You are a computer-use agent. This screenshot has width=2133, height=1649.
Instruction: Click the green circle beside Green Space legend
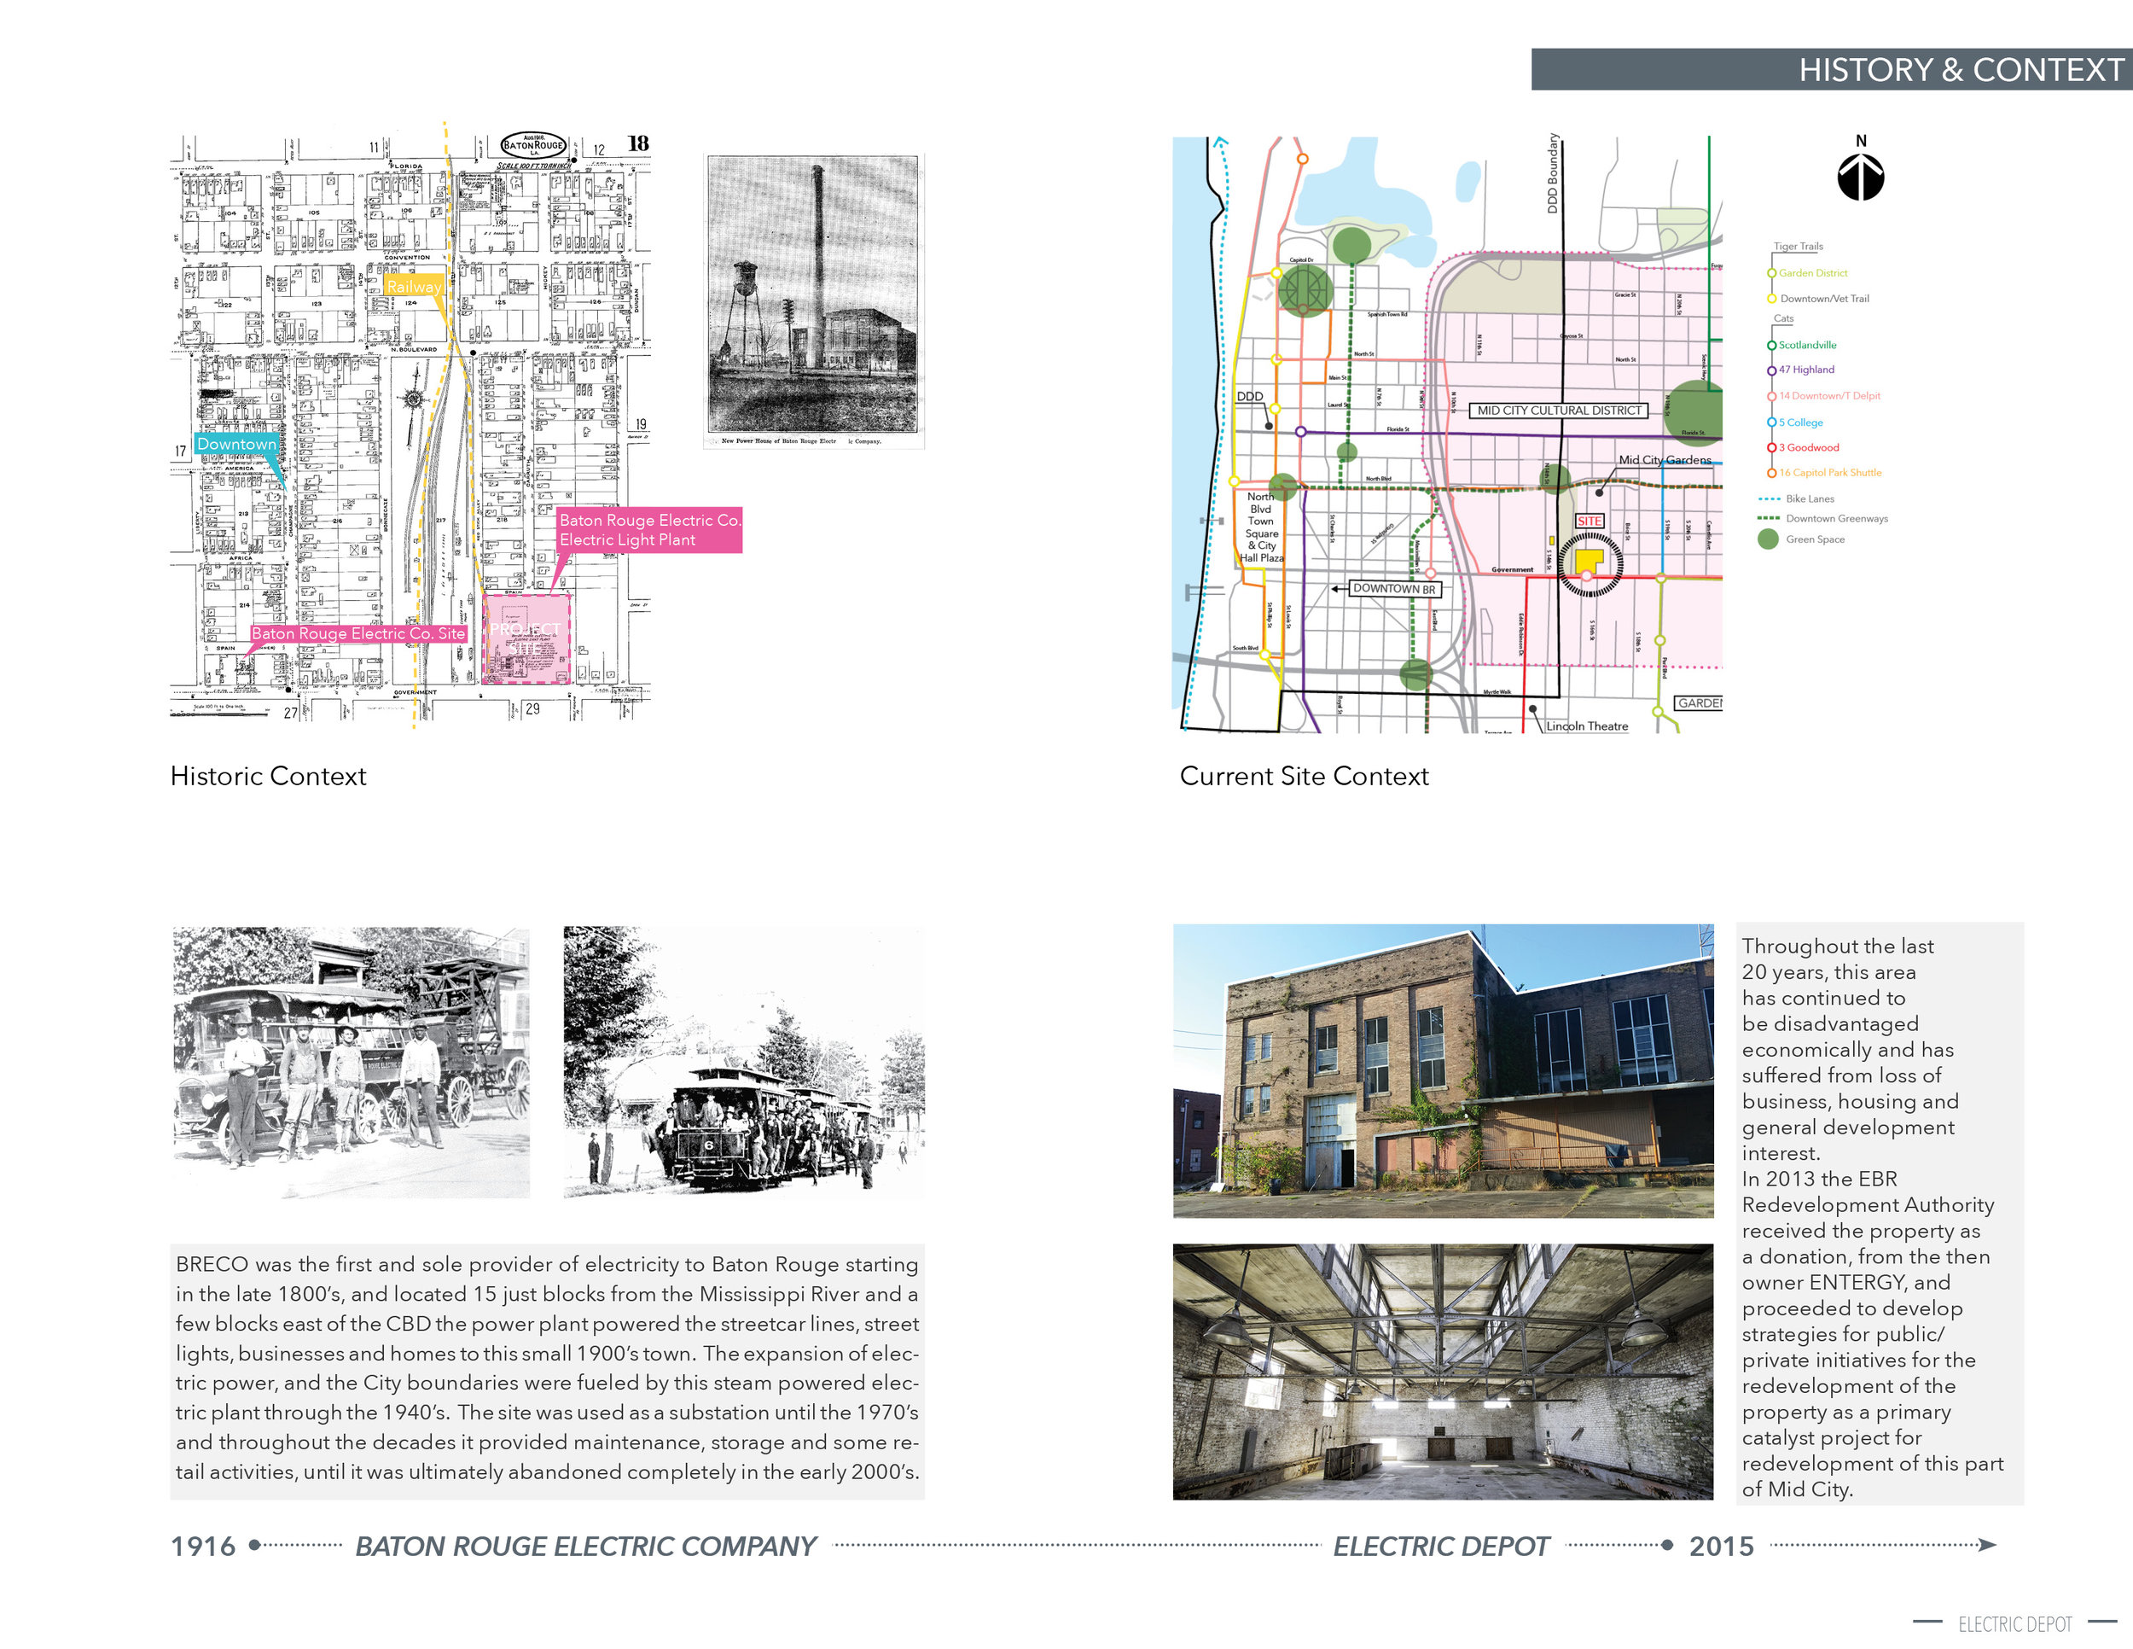pos(1767,539)
